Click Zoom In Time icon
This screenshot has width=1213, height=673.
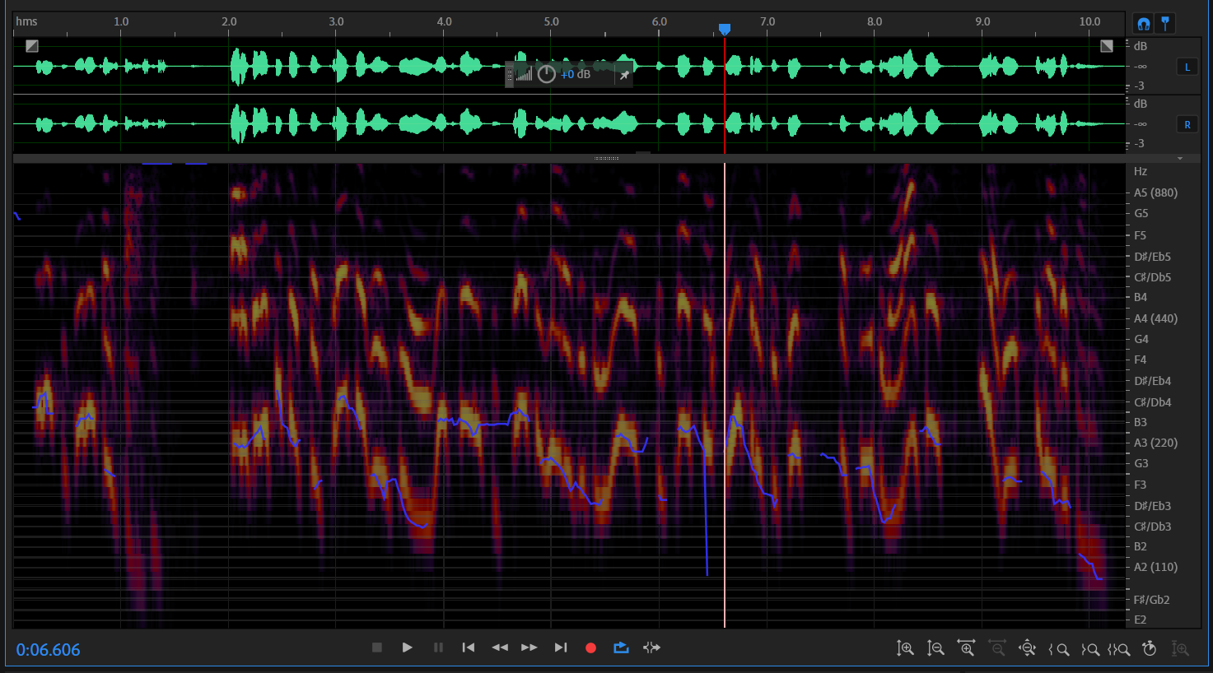pos(966,648)
